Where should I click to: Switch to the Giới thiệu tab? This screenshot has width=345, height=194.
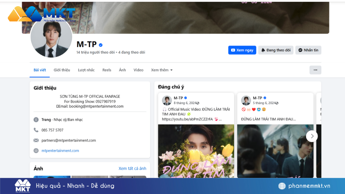(x=62, y=70)
